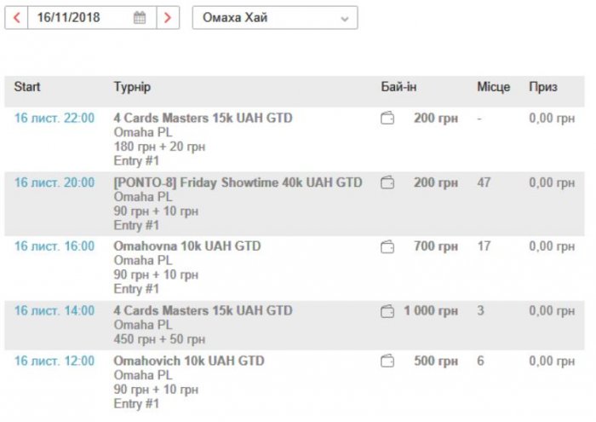Open the 16 лист. 20:00 start link
The width and height of the screenshot is (596, 422).
click(54, 182)
